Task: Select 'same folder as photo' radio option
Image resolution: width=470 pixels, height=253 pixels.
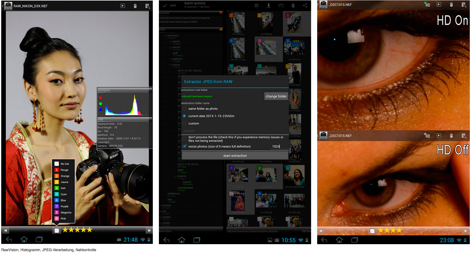Action: click(x=184, y=109)
